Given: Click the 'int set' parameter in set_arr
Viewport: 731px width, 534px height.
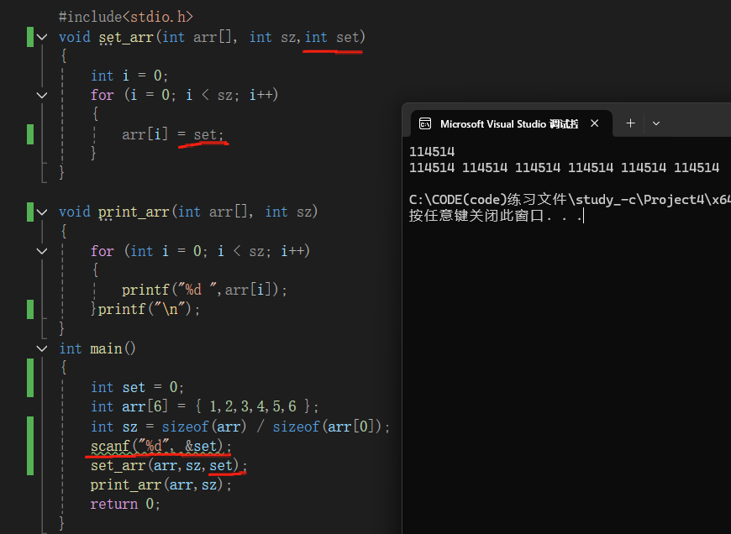Looking at the screenshot, I should (332, 37).
